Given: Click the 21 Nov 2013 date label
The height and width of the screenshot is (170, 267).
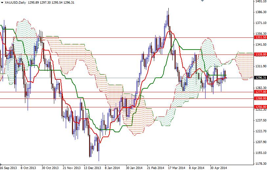Looking at the screenshot, I should (x=71, y=168).
